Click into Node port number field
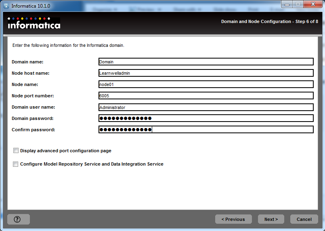The image size is (325, 231). coord(206,96)
